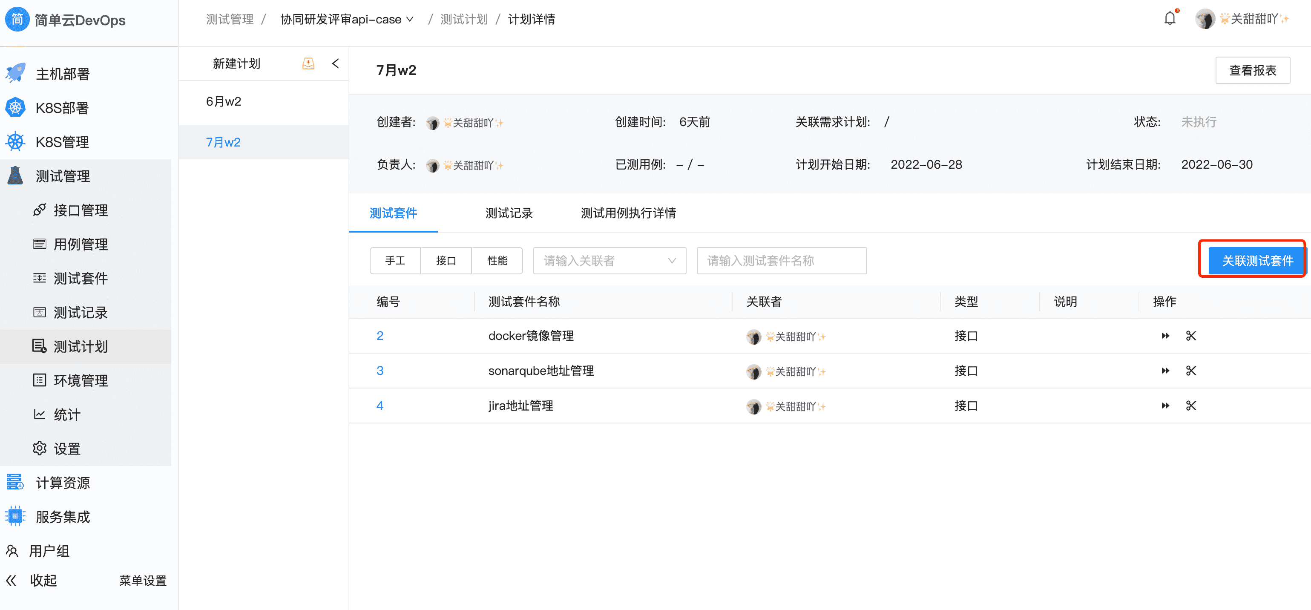Toggle the 手工 filter button

pos(395,260)
